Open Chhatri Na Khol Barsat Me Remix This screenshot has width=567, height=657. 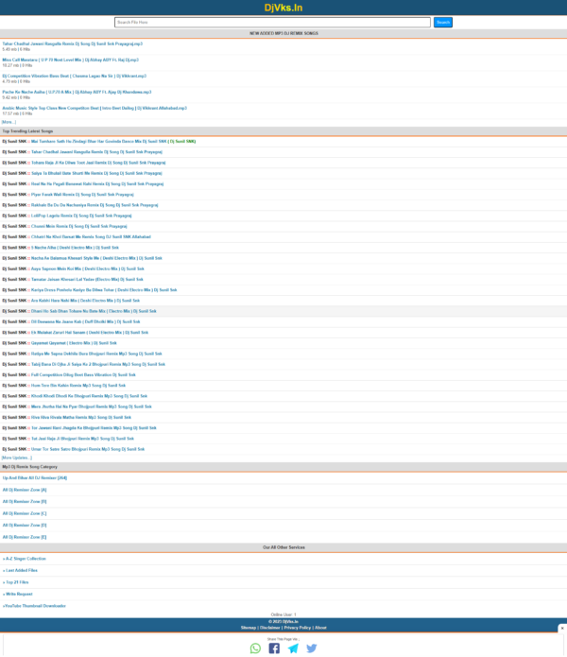[x=91, y=236]
